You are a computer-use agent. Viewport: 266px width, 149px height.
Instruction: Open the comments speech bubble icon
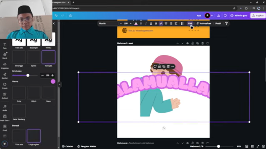[225, 16]
